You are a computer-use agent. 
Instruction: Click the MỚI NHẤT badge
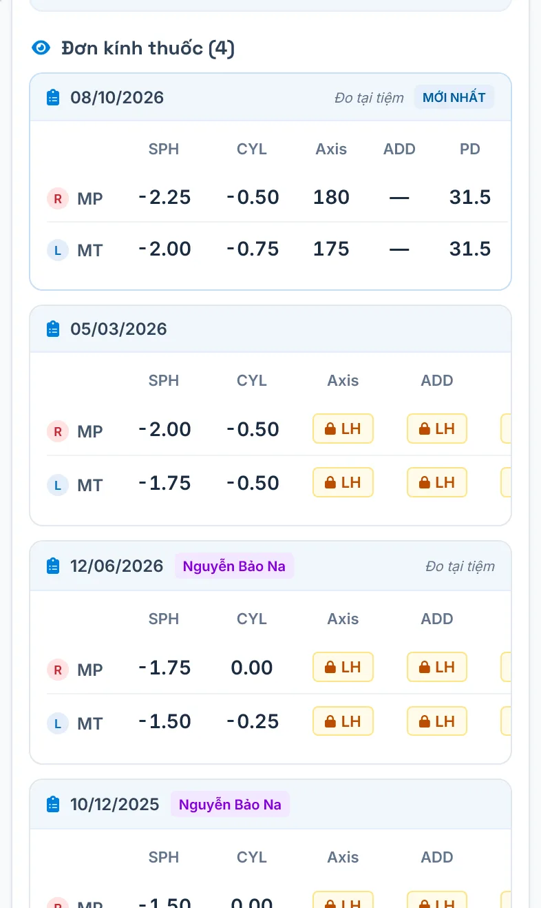tap(454, 97)
